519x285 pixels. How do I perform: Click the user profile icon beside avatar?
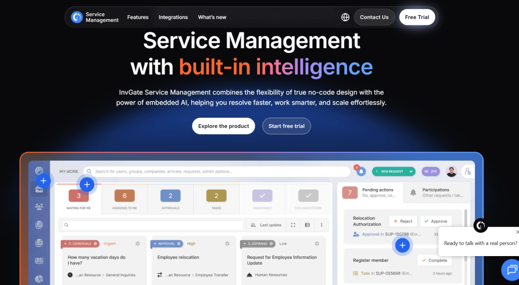click(468, 171)
